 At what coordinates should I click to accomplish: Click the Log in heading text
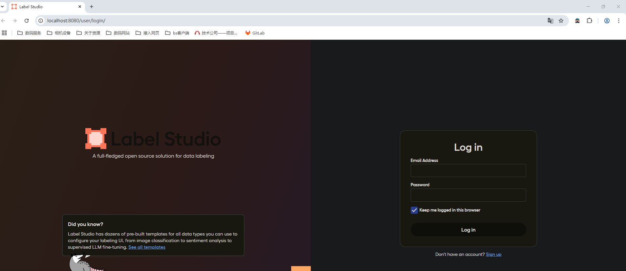tap(468, 147)
